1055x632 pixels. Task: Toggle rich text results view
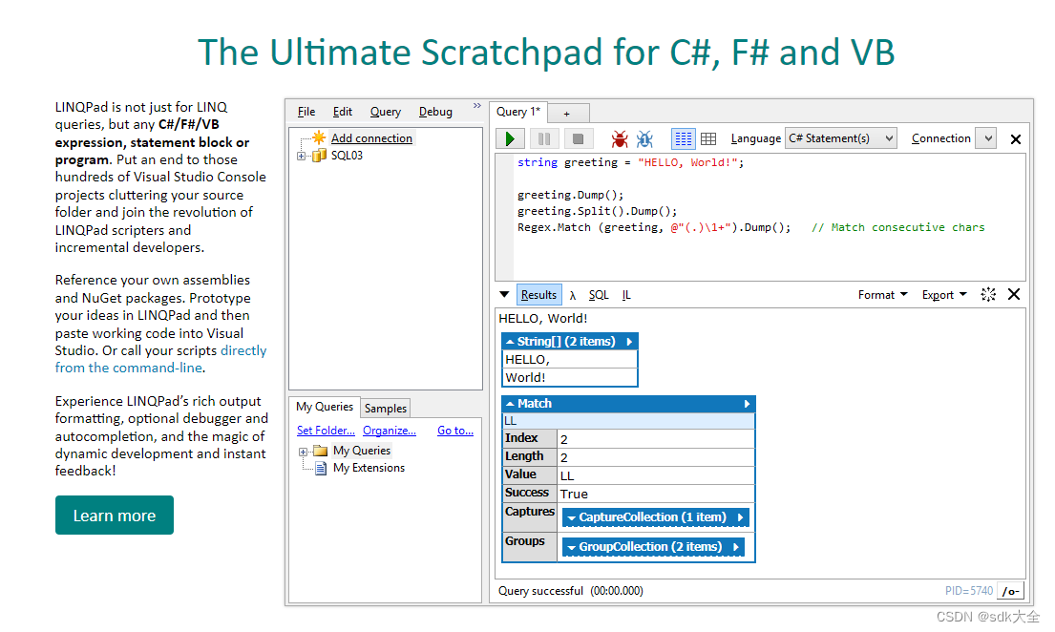tap(683, 138)
